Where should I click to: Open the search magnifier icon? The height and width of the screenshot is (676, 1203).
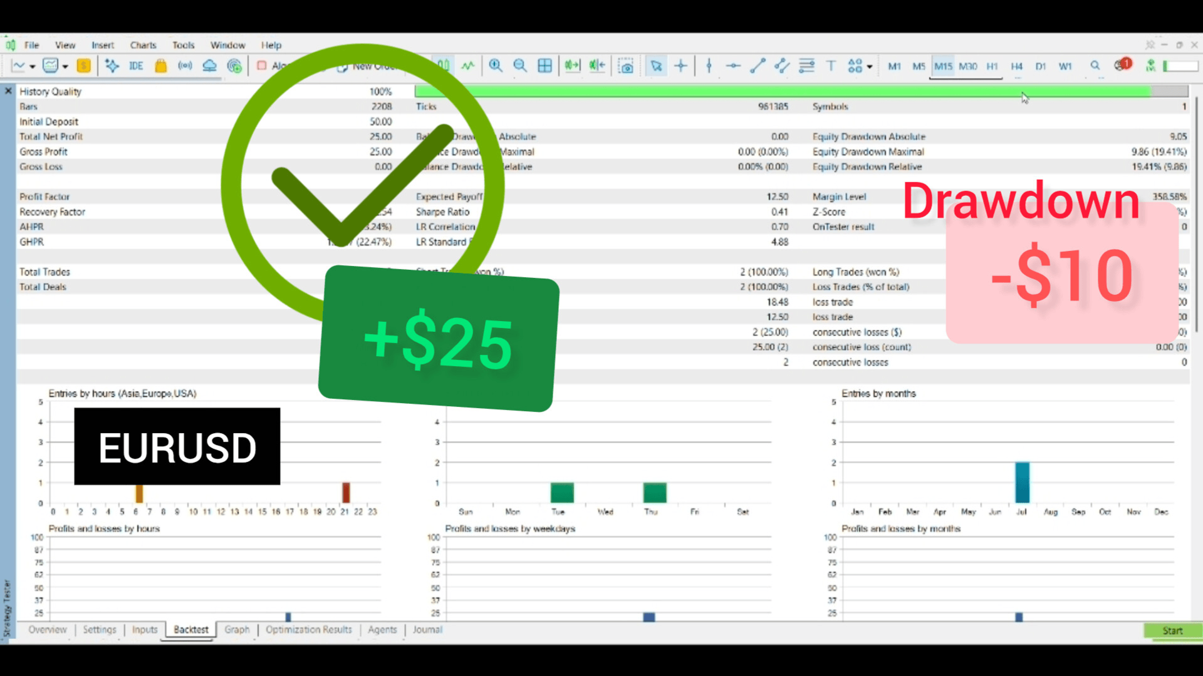pos(1095,65)
